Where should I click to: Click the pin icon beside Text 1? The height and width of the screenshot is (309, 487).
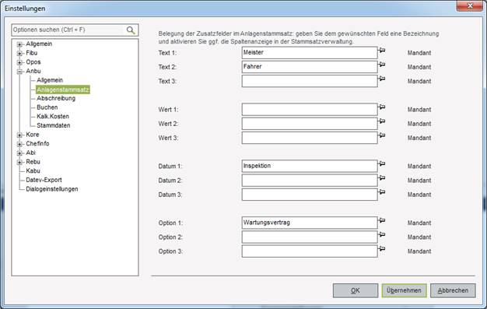[382, 50]
